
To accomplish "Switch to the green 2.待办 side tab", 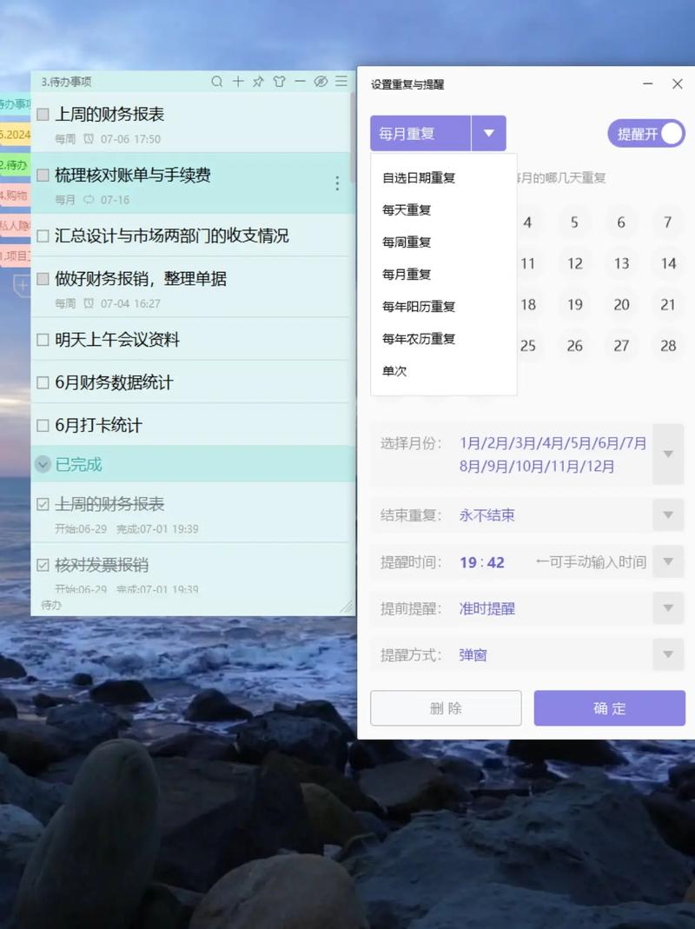I will [x=15, y=165].
